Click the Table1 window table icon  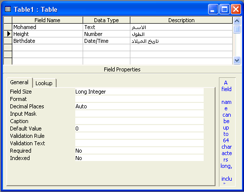[8, 9]
